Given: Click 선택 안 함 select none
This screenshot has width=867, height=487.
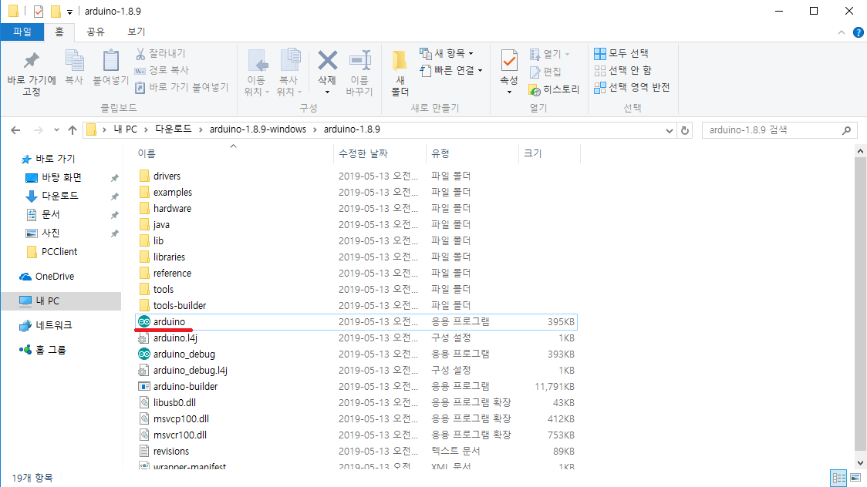Looking at the screenshot, I should (x=623, y=70).
